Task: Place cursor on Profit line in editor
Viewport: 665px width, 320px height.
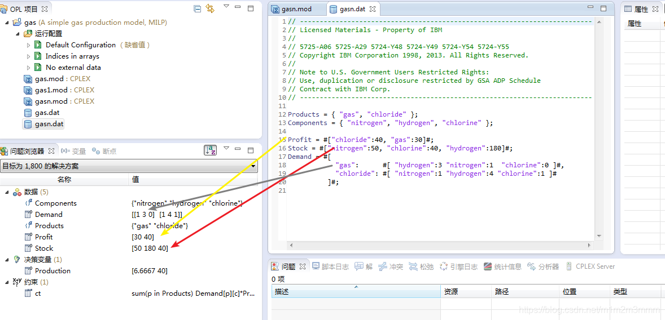Action: tap(361, 140)
